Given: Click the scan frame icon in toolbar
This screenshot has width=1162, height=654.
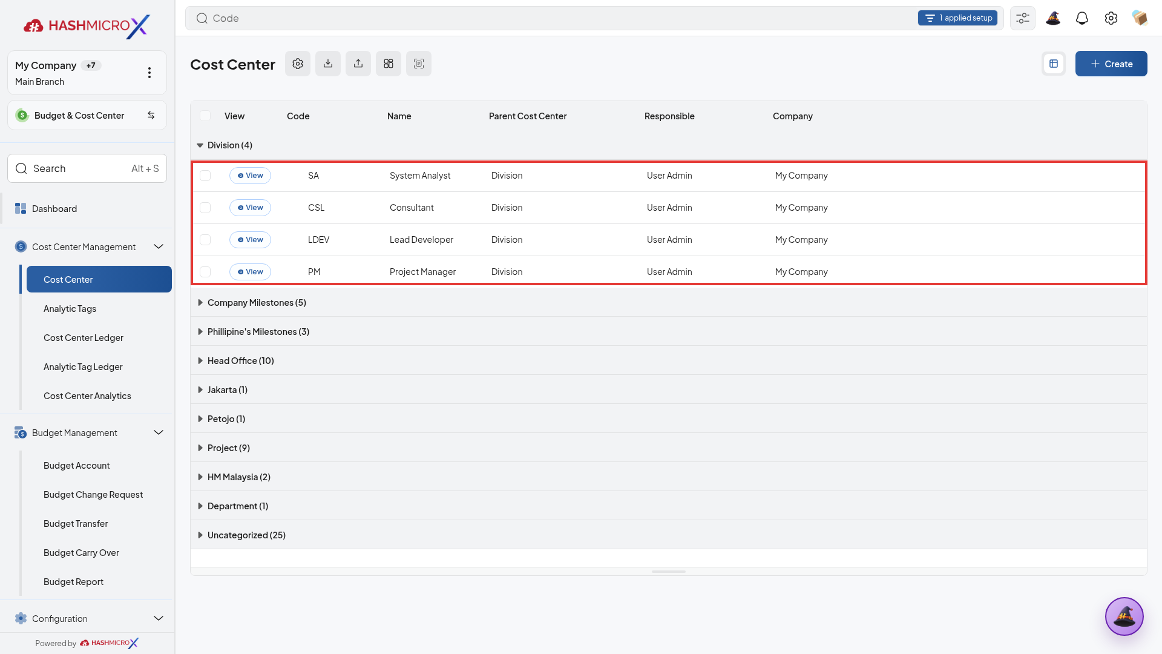Looking at the screenshot, I should click(x=419, y=64).
